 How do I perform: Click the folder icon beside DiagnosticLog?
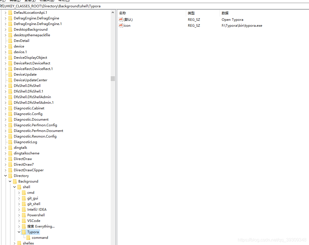(10, 142)
